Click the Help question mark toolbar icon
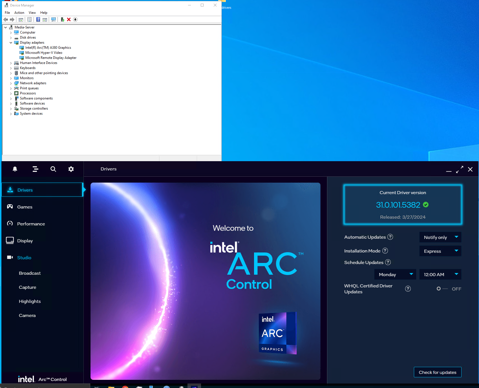This screenshot has width=479, height=388. click(38, 19)
